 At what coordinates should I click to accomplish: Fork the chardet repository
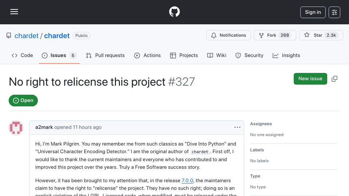point(275,35)
